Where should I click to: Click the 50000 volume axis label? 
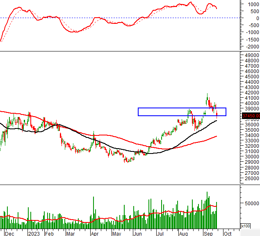coord(252,203)
